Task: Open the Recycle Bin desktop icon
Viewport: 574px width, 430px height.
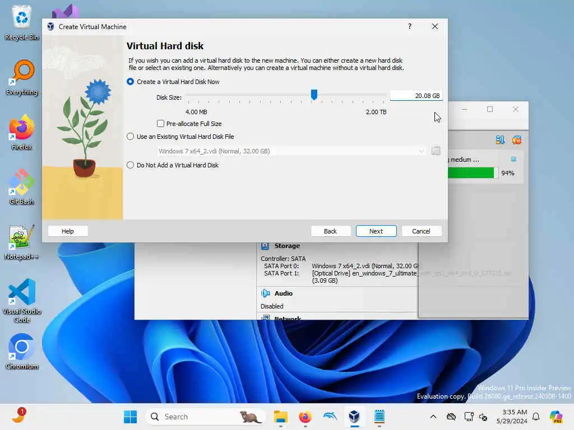Action: tap(22, 22)
